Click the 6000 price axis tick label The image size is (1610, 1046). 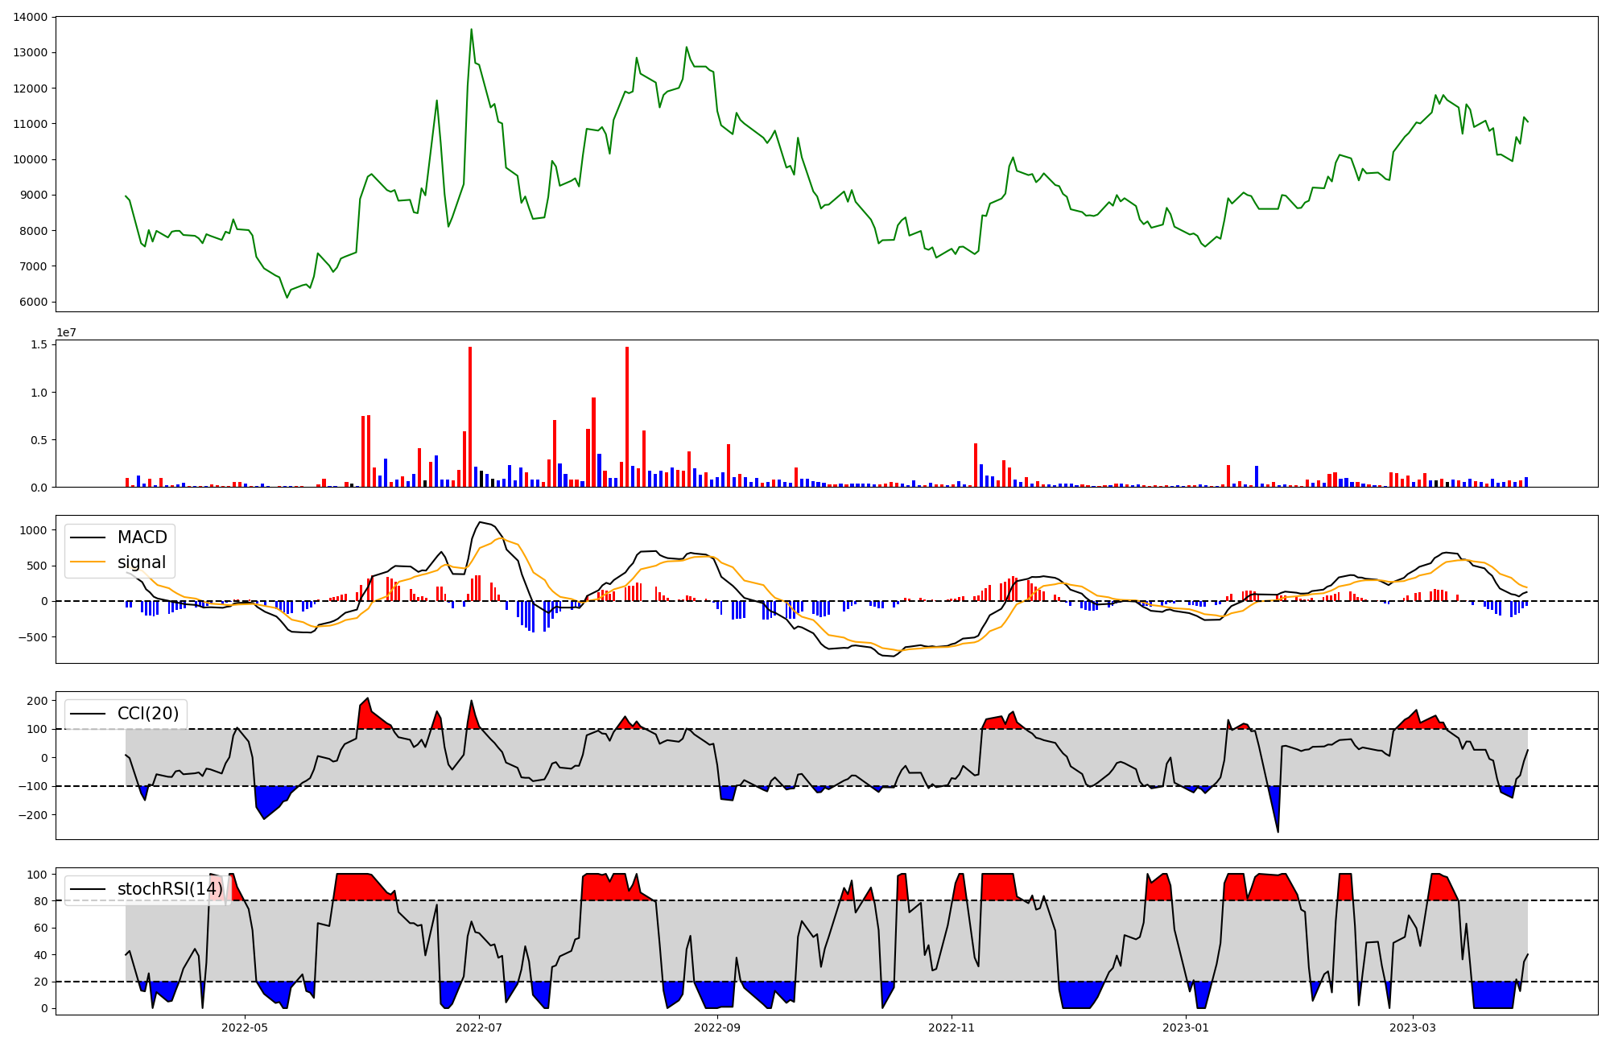[34, 302]
